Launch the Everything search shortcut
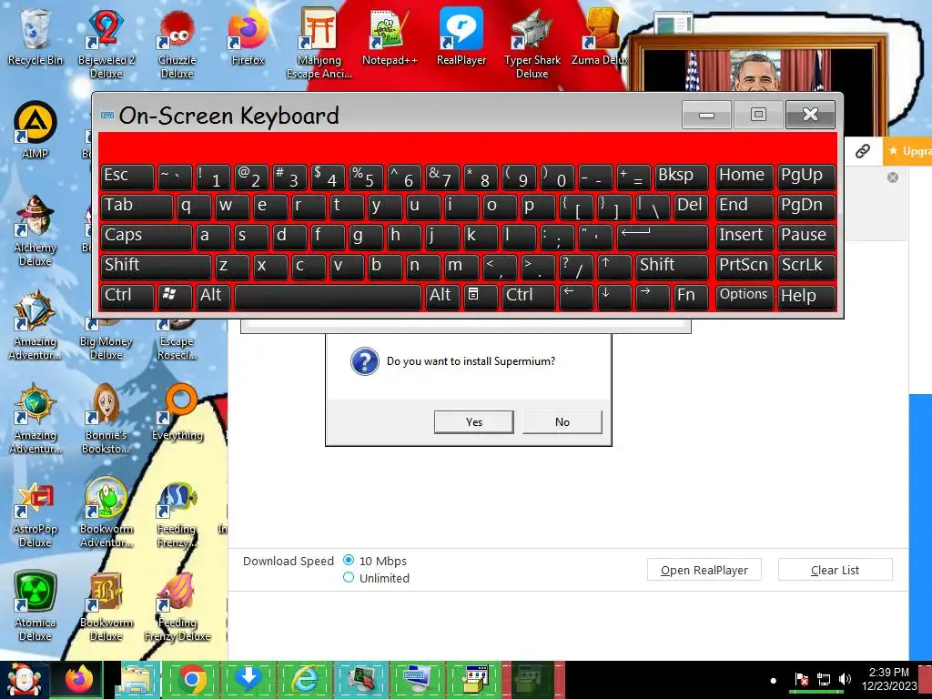932x699 pixels. tap(177, 411)
